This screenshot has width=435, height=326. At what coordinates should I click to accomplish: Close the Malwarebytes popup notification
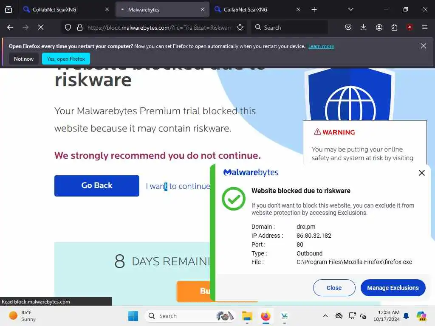(x=422, y=173)
